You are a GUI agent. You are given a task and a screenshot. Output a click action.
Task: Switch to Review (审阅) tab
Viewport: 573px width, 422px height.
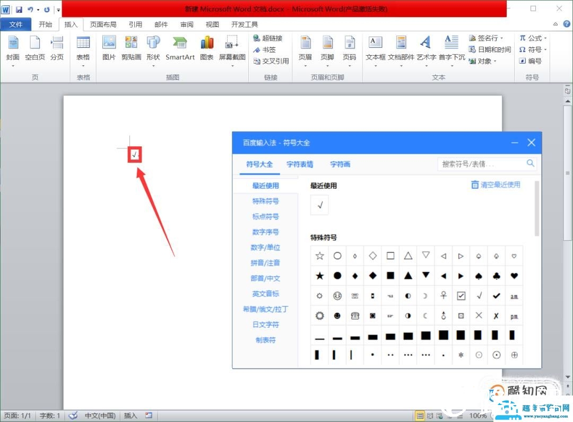coord(187,24)
